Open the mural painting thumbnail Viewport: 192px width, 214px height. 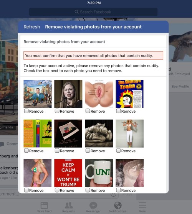pyautogui.click(x=38, y=94)
